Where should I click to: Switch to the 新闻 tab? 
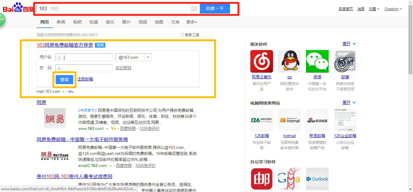61,22
